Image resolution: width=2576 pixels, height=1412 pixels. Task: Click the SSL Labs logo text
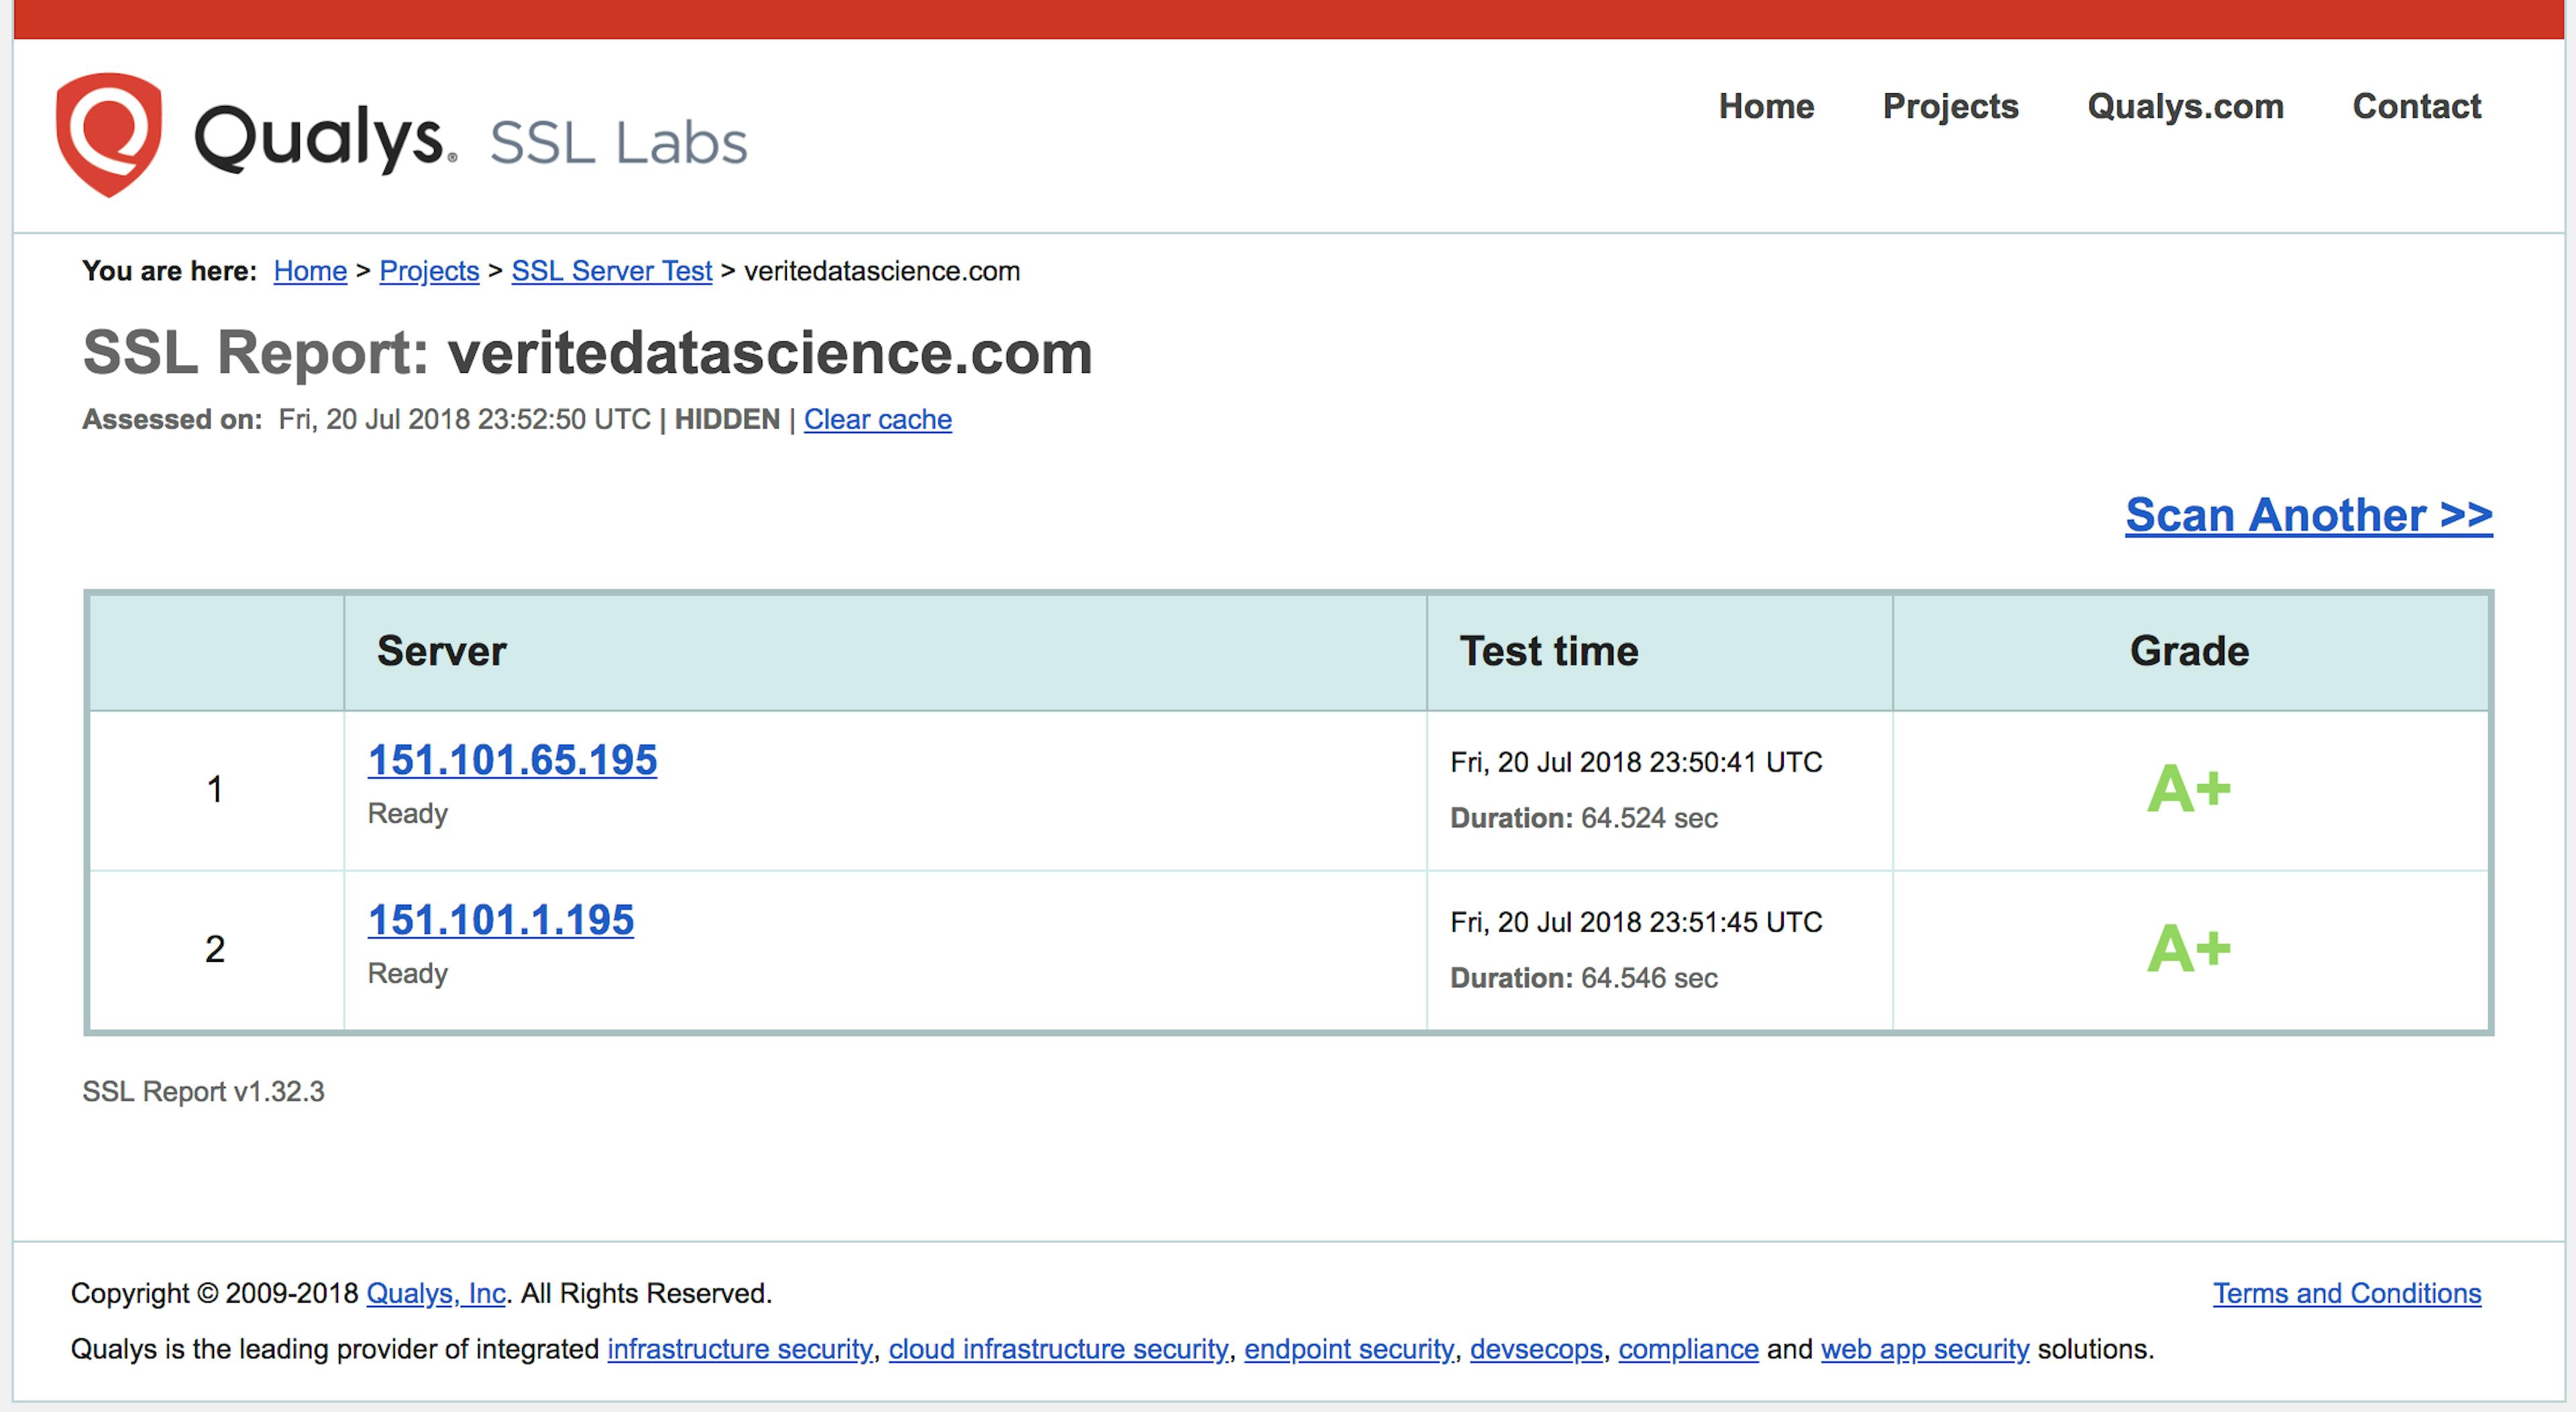[x=618, y=142]
